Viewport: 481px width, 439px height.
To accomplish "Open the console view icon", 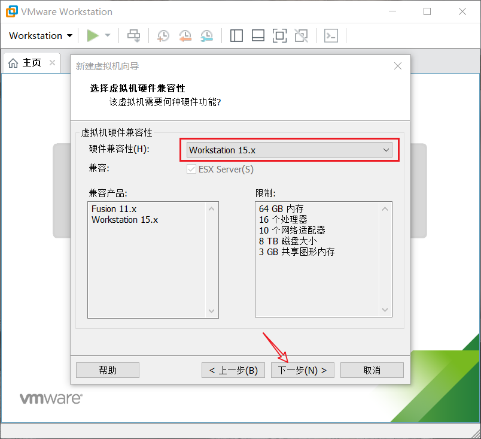I will pyautogui.click(x=331, y=35).
